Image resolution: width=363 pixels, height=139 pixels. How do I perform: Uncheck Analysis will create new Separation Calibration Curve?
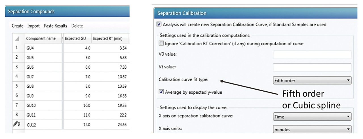[159, 24]
